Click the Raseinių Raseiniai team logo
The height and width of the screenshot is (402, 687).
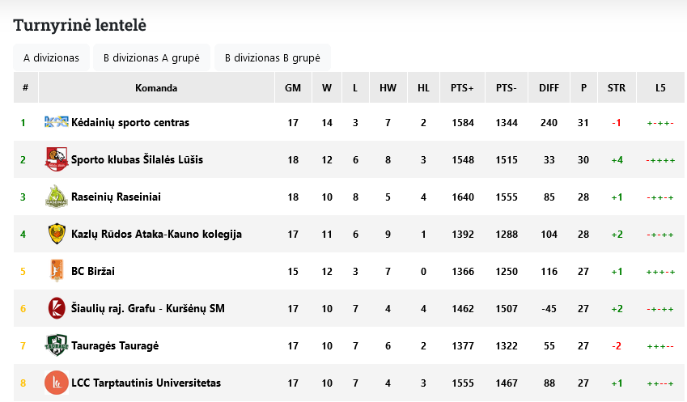pyautogui.click(x=57, y=197)
